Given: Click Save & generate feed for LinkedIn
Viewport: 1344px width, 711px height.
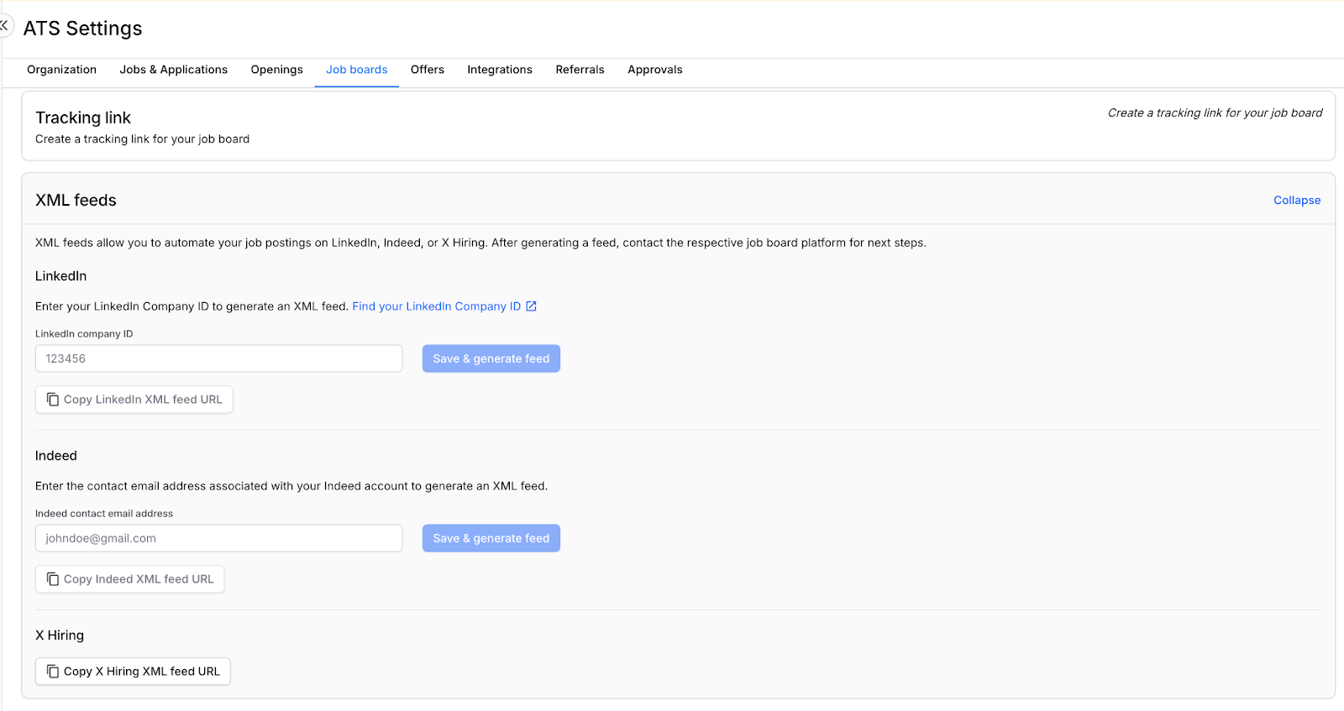Looking at the screenshot, I should click(491, 358).
